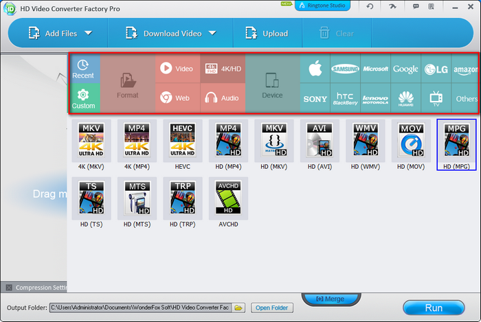The height and width of the screenshot is (322, 481).
Task: Select the HD (MOV) QuickTime preset
Action: coord(410,145)
